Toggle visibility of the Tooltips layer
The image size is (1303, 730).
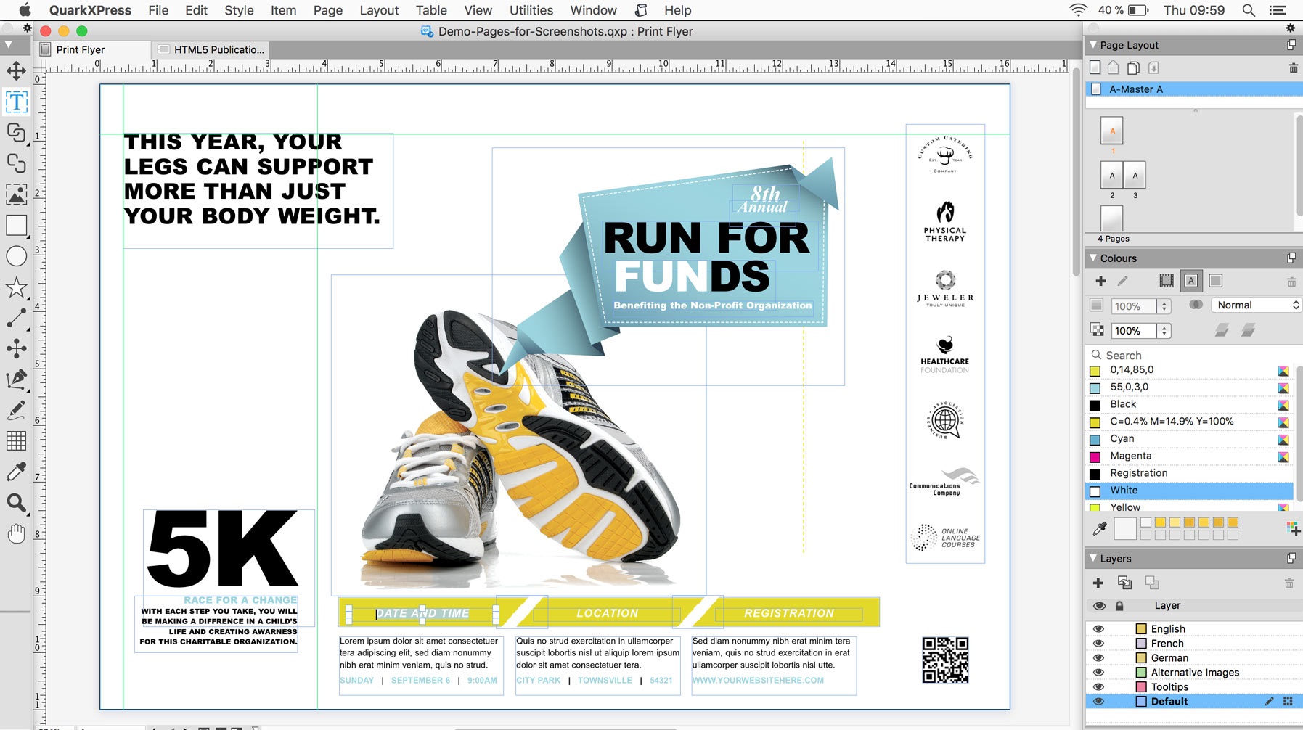pos(1098,687)
